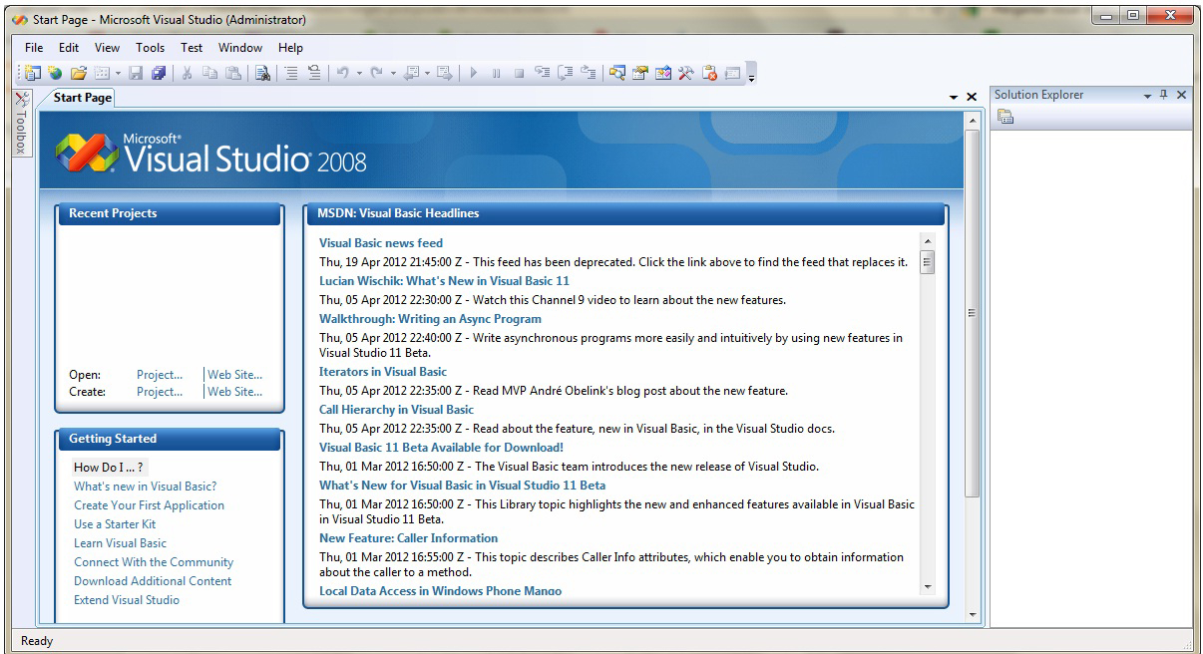Open the Solution Explorer window position dropdown

1147,95
